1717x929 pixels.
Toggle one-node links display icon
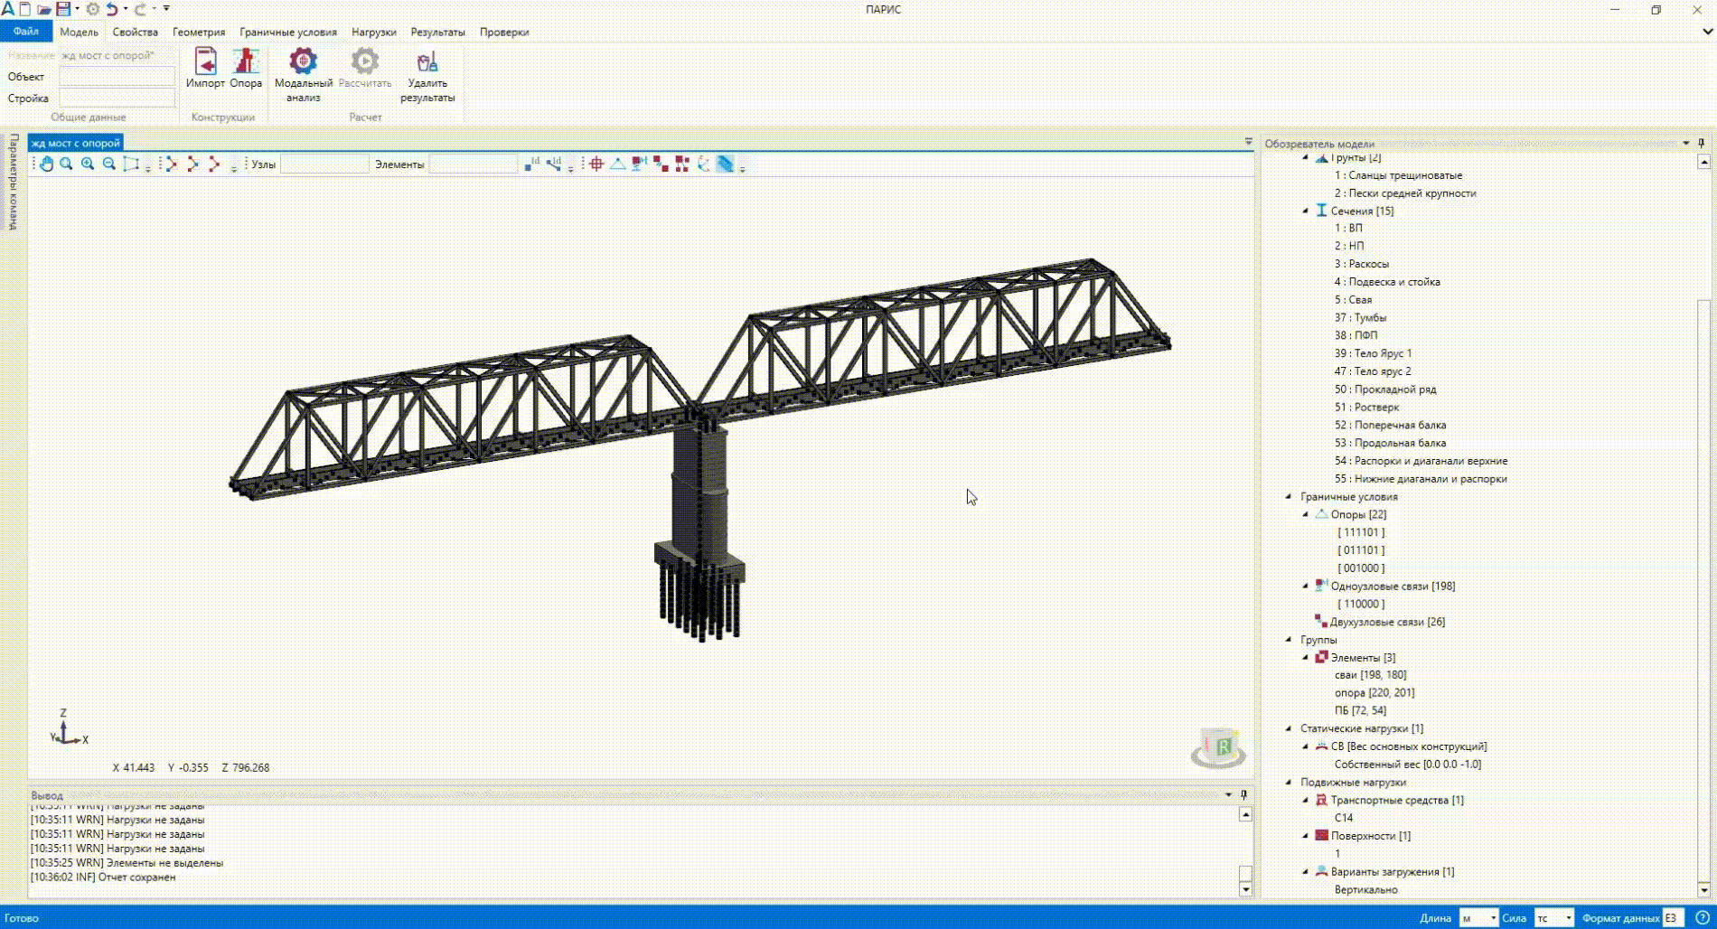(x=640, y=164)
